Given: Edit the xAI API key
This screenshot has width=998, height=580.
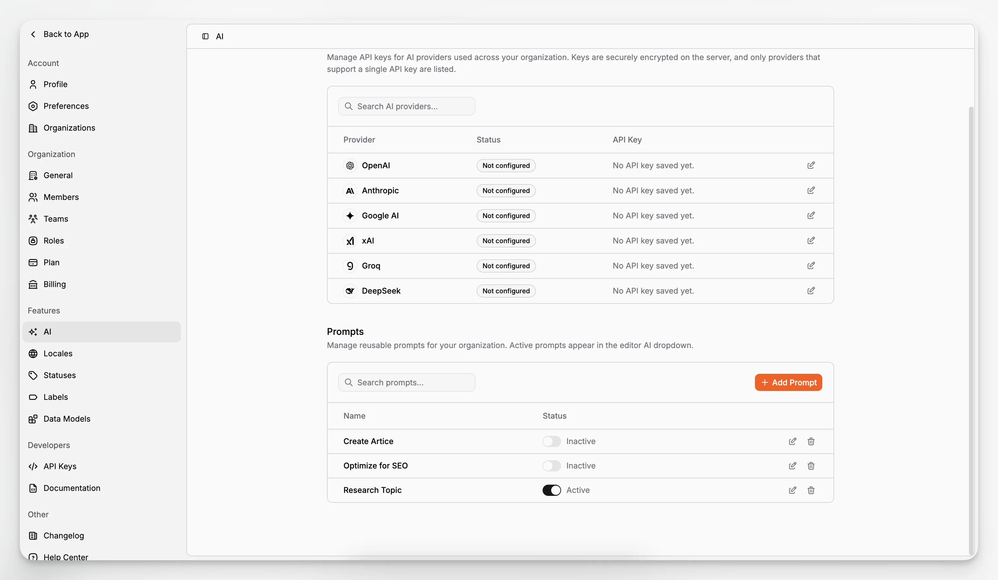Looking at the screenshot, I should click(811, 241).
